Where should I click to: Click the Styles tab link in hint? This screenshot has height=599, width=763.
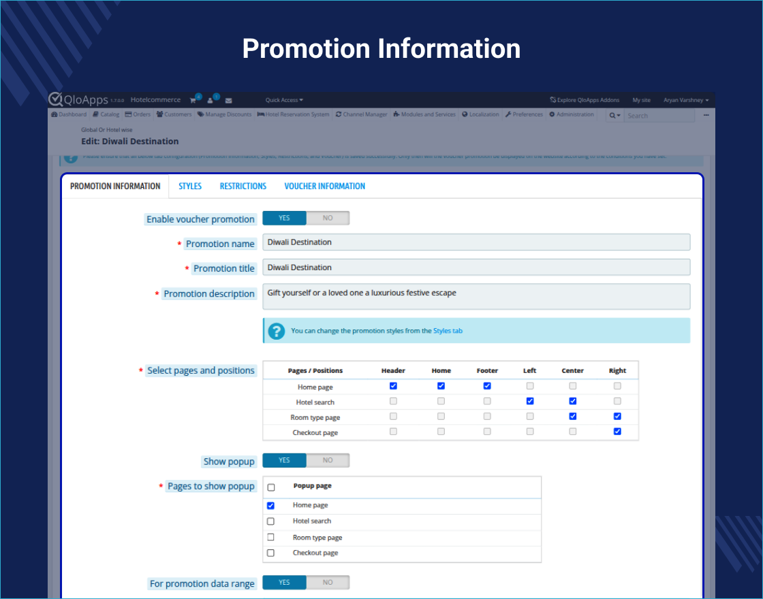[x=448, y=331]
